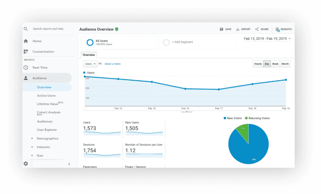Click the blue Users legend dot

click(84, 72)
